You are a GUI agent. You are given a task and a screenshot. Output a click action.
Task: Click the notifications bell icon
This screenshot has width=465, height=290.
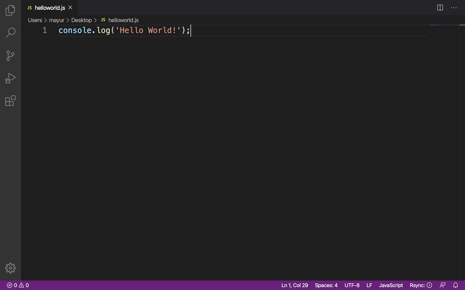456,285
